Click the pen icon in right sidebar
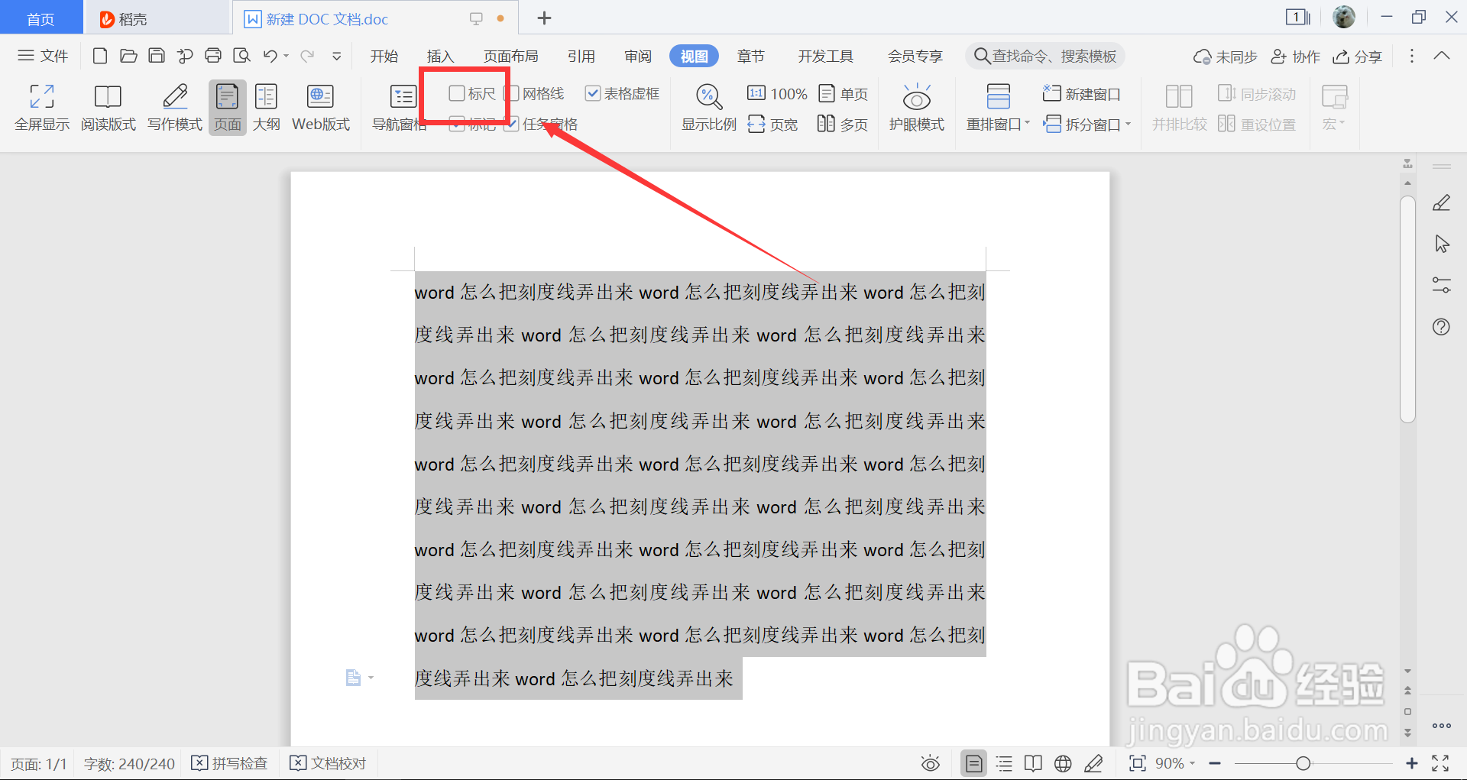Screen dimensions: 1467x780 pyautogui.click(x=1441, y=202)
